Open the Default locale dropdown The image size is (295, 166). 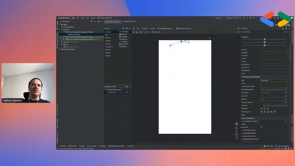coord(184,29)
